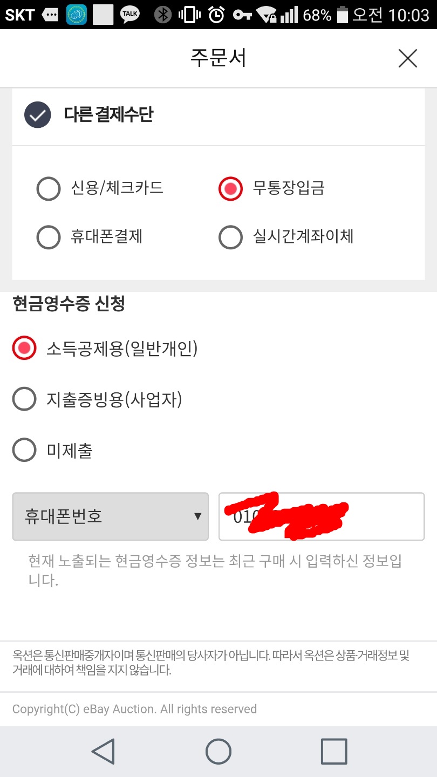Viewport: 437px width, 777px height.
Task: Tap the Wi-Fi signal icon
Action: pos(266,15)
